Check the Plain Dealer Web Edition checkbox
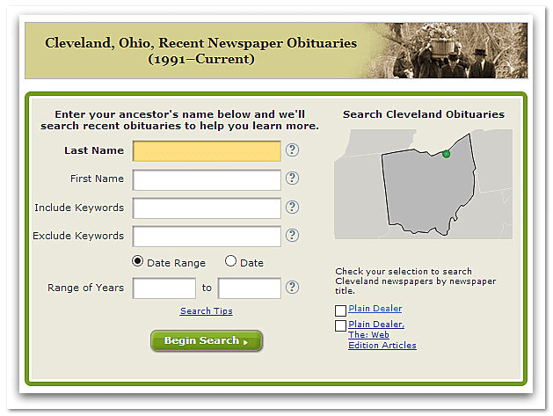 (340, 325)
